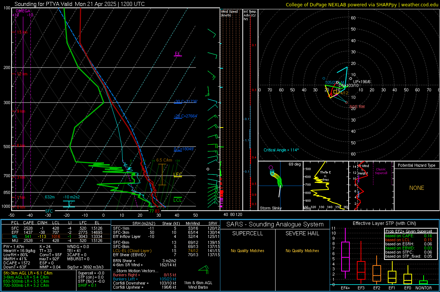Click the 69 deg slinky tilt value
This screenshot has height=292, width=440.
295,164
